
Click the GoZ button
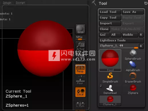pos(104,35)
